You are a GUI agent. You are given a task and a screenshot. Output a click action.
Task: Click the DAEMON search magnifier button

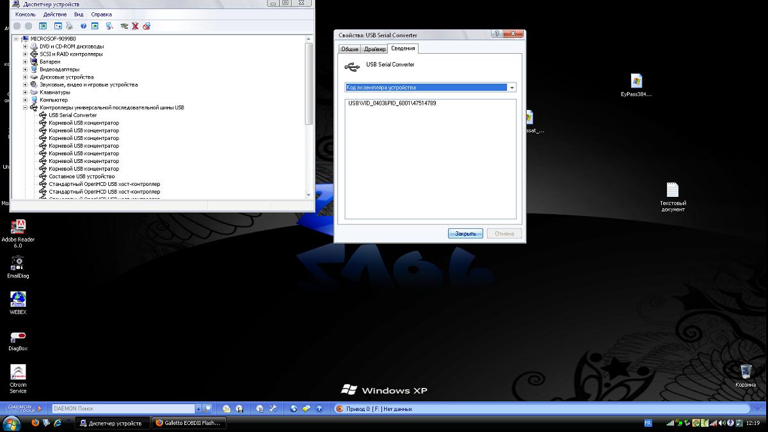tap(207, 408)
